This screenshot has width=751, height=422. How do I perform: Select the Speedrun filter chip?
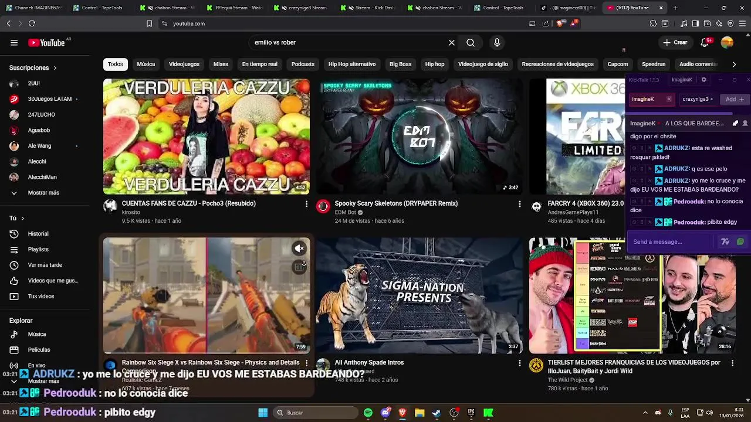click(x=654, y=64)
